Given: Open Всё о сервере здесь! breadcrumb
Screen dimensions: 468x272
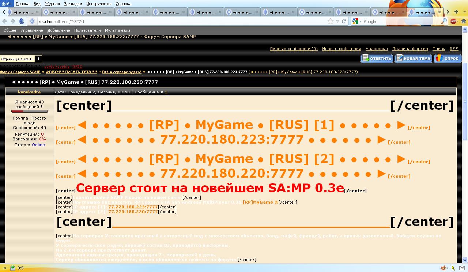Looking at the screenshot, I should 122,72.
